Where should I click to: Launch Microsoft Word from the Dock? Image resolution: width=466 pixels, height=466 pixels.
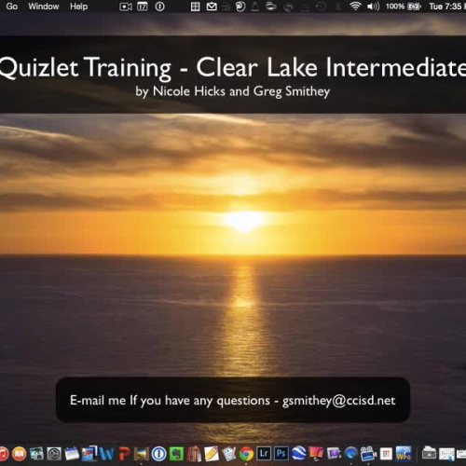pyautogui.click(x=107, y=454)
